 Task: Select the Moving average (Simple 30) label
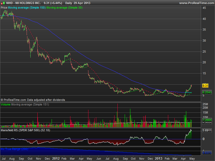[x=64, y=8]
